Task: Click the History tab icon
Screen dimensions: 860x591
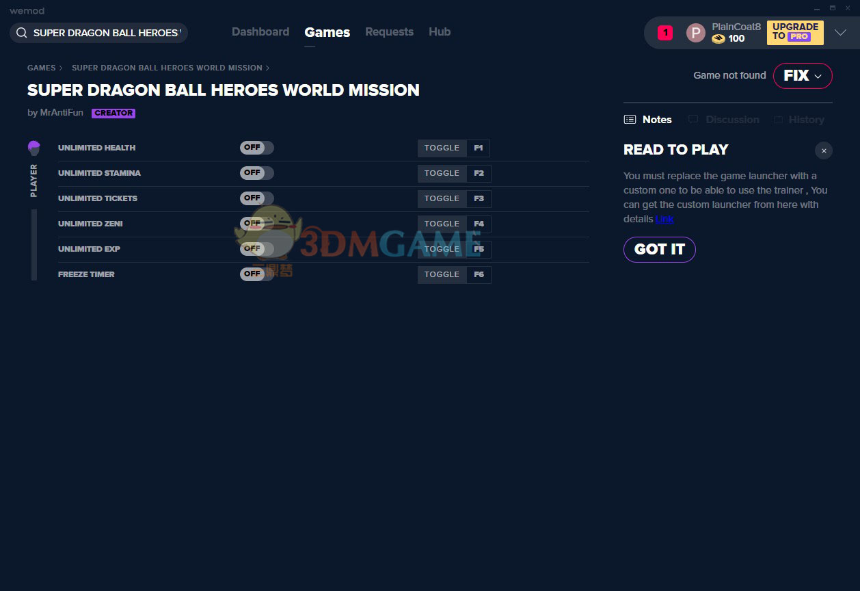Action: coord(778,120)
